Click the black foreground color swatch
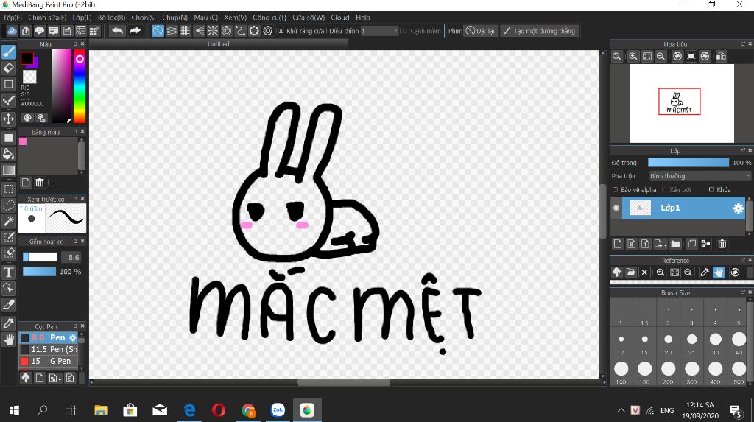The image size is (754, 422). click(x=27, y=58)
